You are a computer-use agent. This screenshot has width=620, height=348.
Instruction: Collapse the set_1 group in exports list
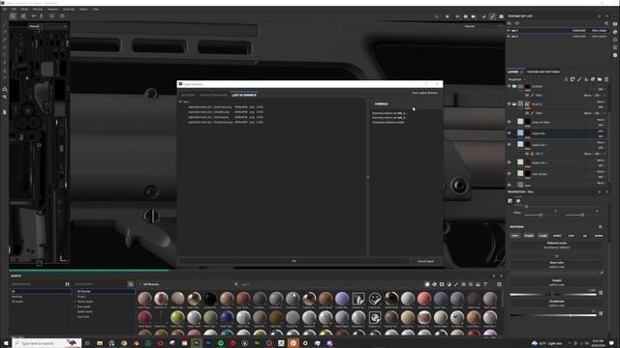click(x=180, y=101)
